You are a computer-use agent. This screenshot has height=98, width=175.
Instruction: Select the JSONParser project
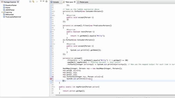coord(10,10)
